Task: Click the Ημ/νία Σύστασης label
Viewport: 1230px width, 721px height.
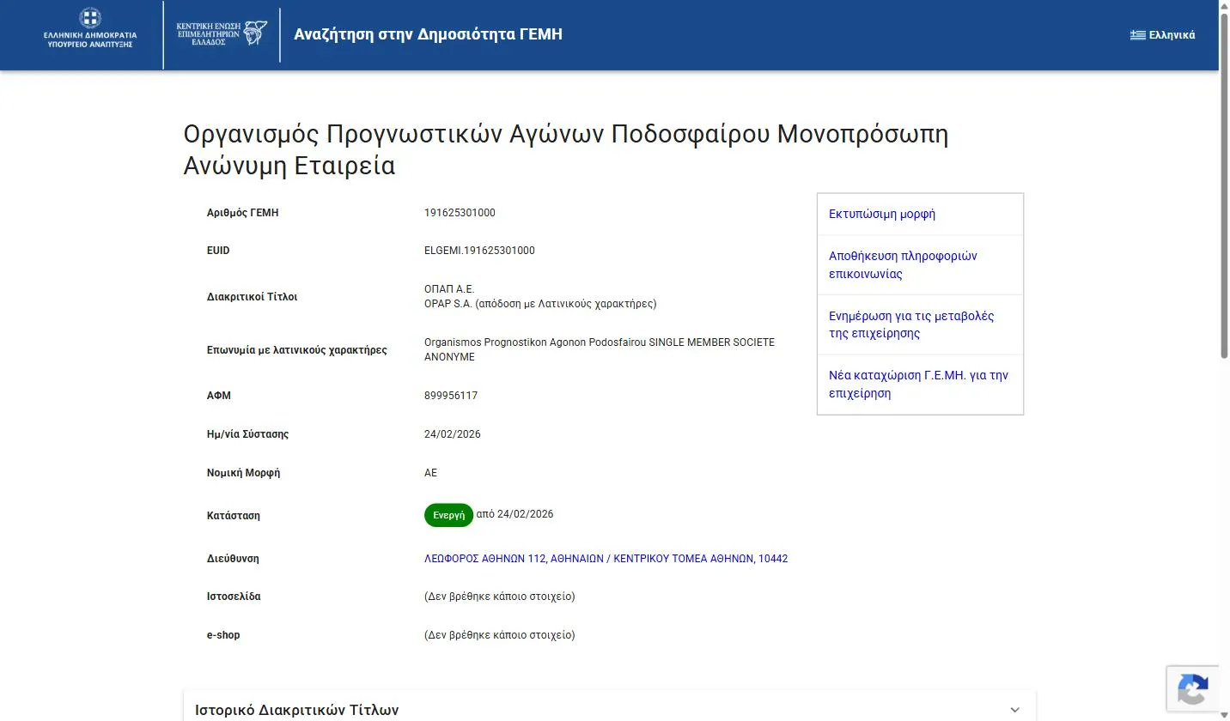Action: [x=248, y=434]
